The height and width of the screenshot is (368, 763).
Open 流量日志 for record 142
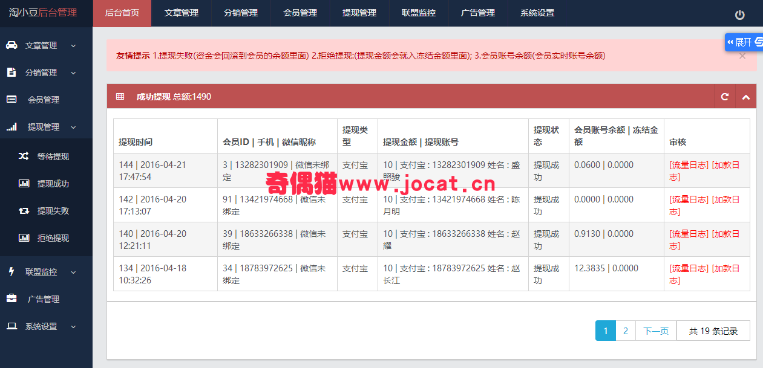click(x=689, y=199)
